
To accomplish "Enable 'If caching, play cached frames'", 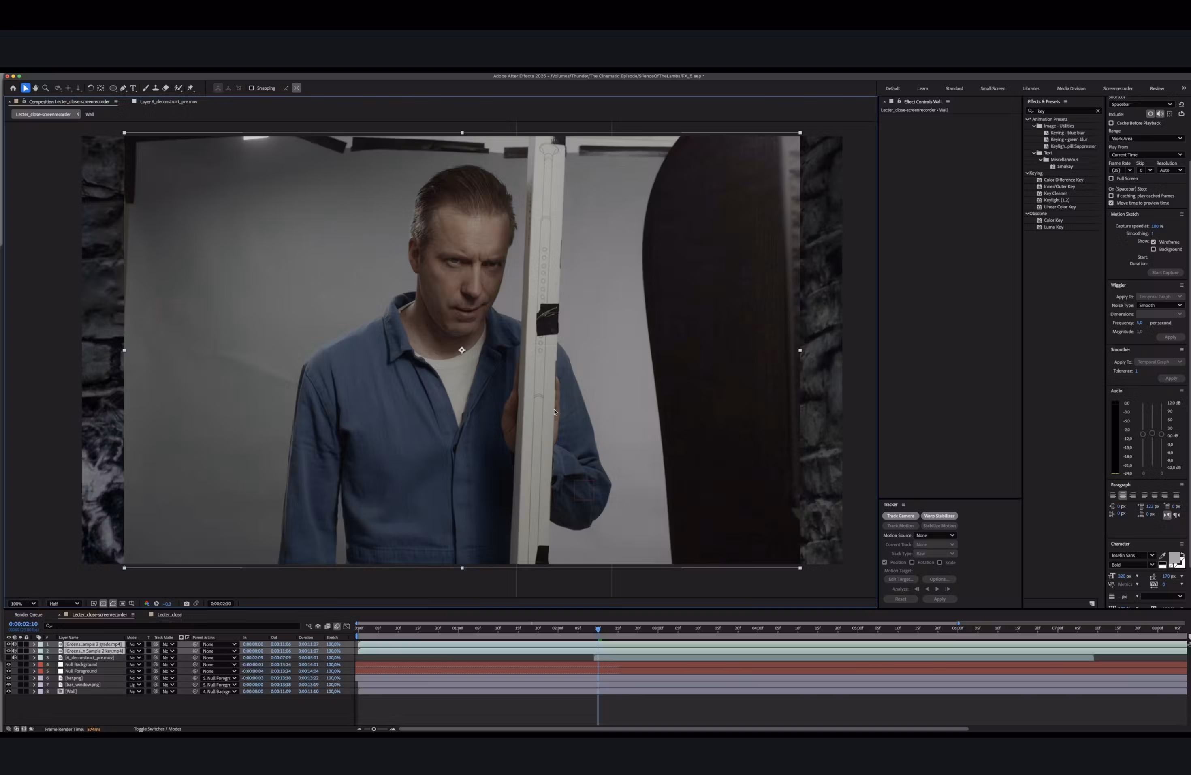I will click(x=1111, y=196).
